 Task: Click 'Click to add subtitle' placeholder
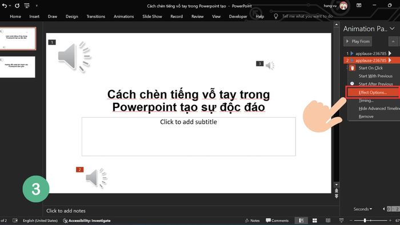click(x=189, y=136)
